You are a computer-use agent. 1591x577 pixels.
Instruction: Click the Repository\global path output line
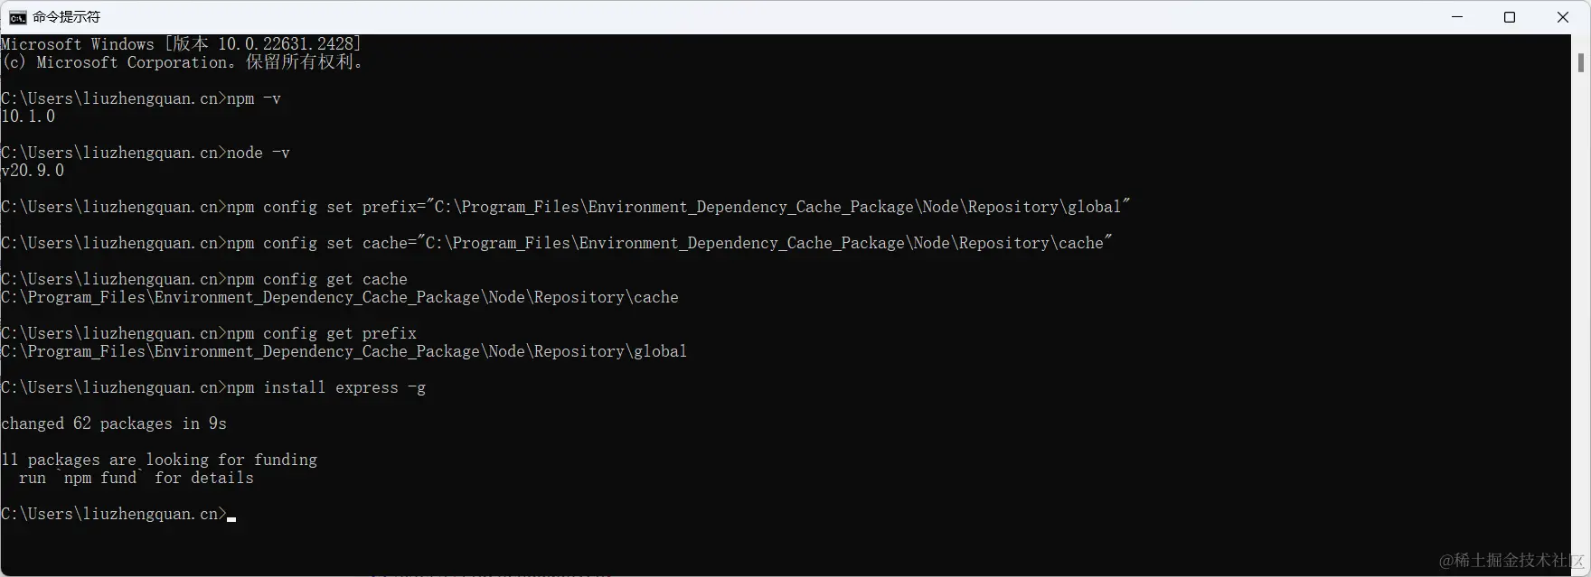[344, 351]
